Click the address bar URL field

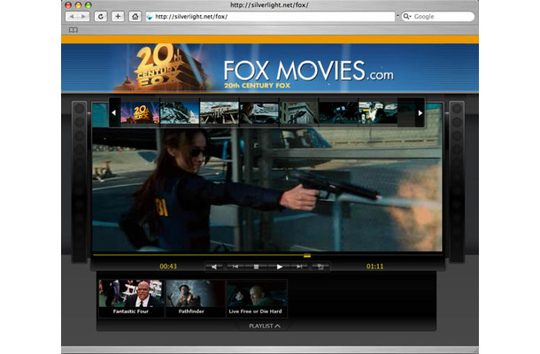coord(270,17)
